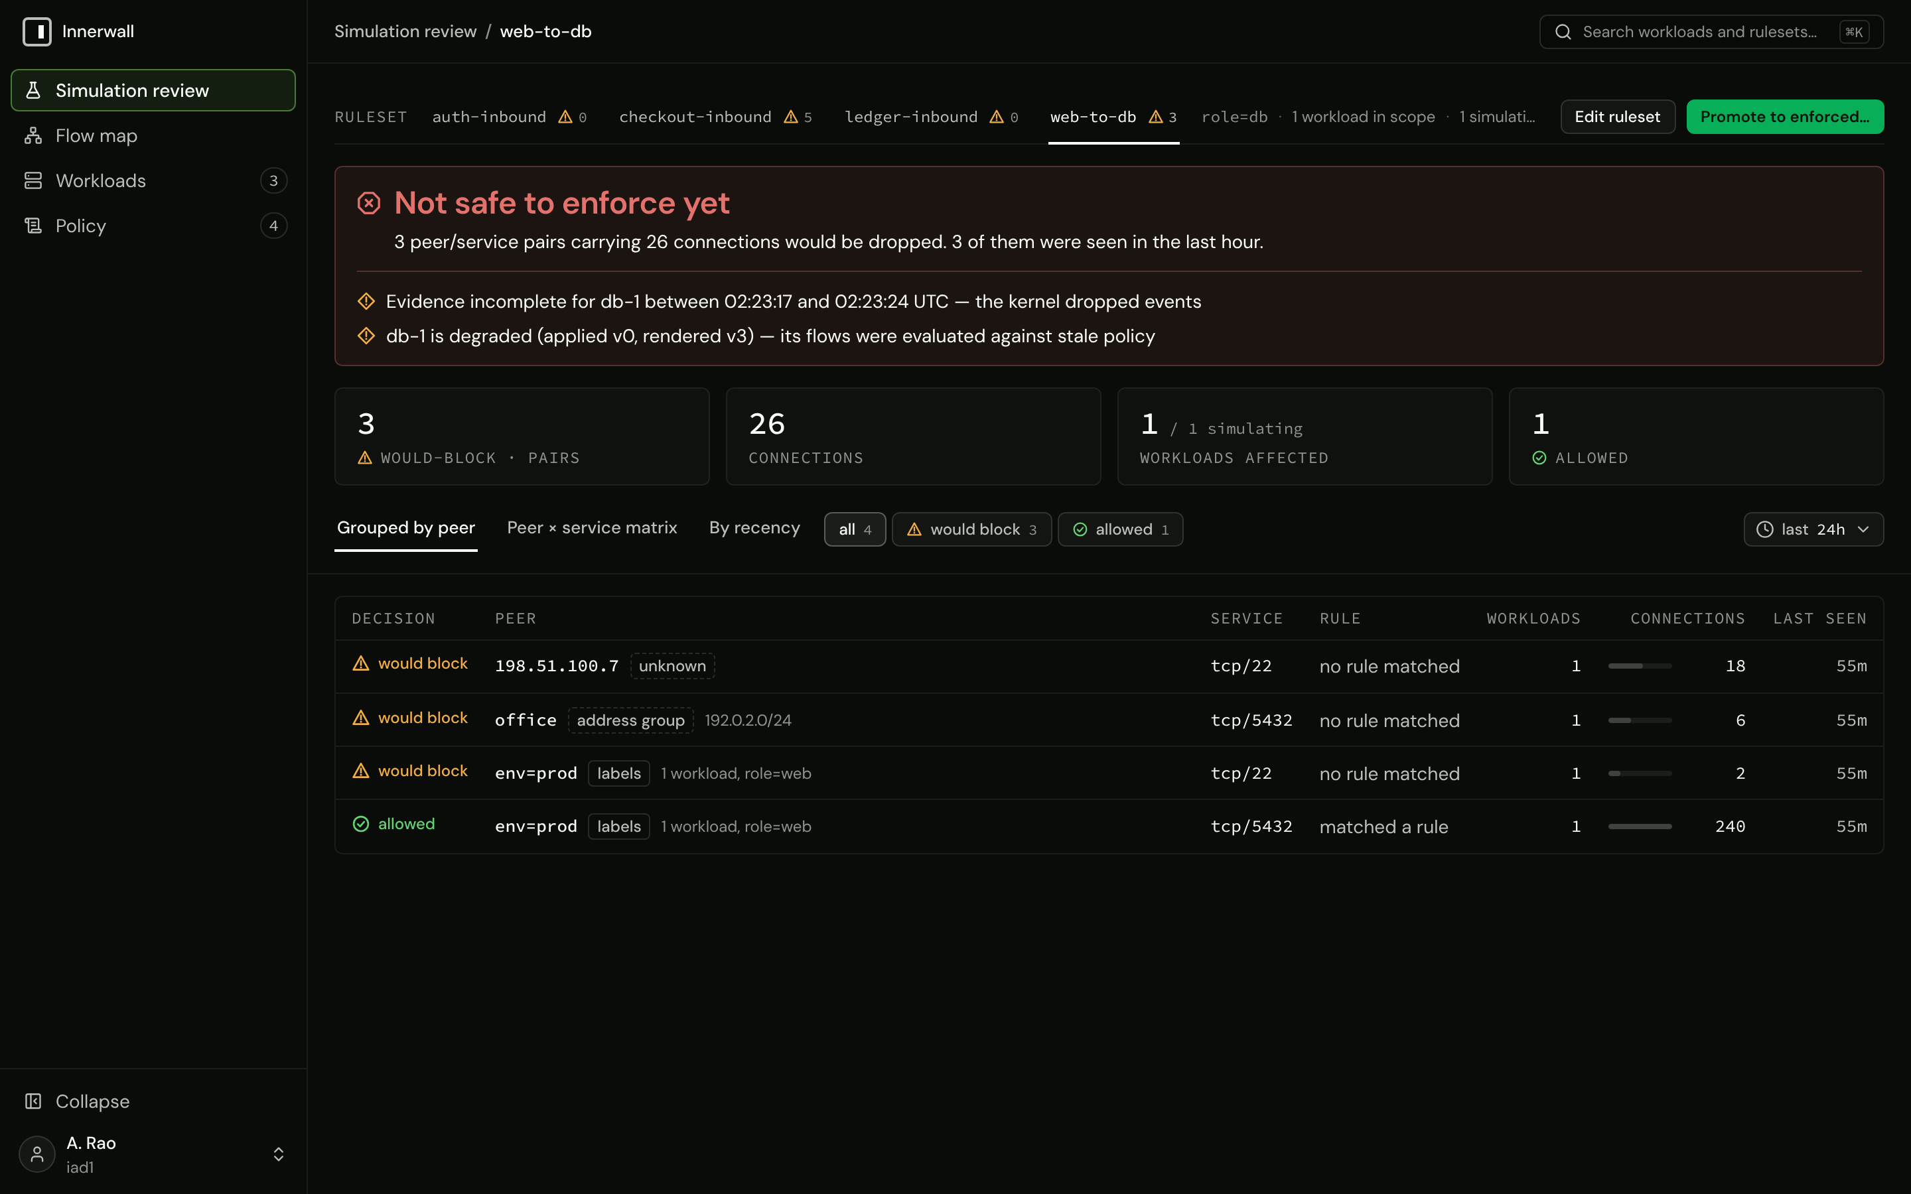1911x1194 pixels.
Task: Click the Not safe to enforce error icon
Action: (369, 203)
